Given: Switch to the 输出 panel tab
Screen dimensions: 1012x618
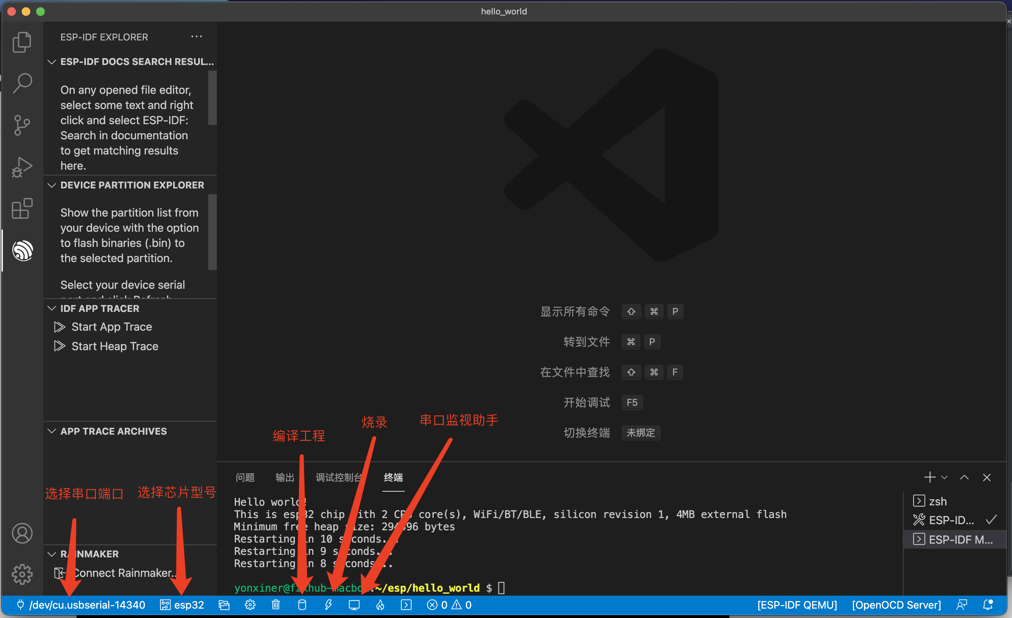Looking at the screenshot, I should [x=285, y=477].
